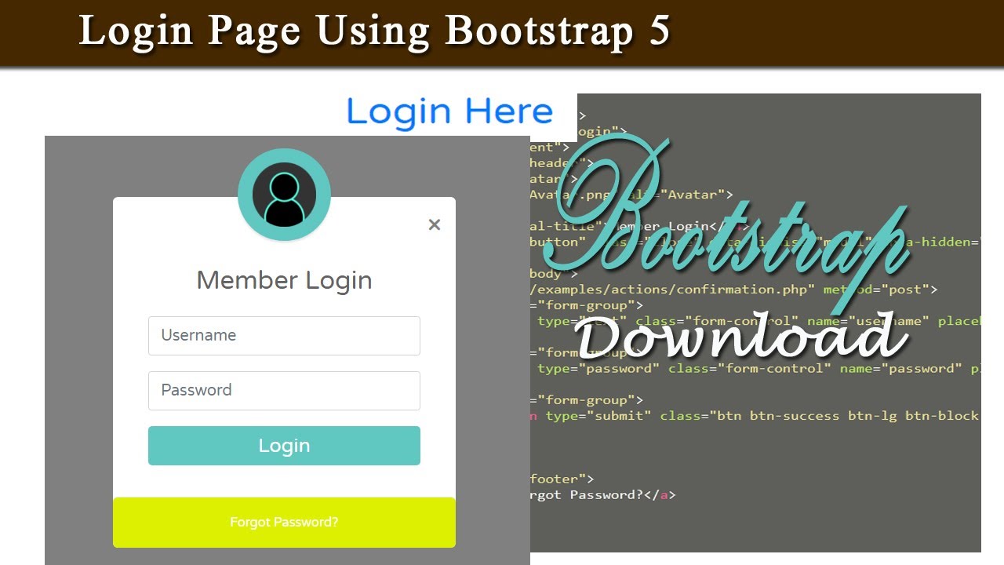Click the Login Page Using Bootstrap 5 title
The height and width of the screenshot is (565, 1004).
click(x=375, y=31)
